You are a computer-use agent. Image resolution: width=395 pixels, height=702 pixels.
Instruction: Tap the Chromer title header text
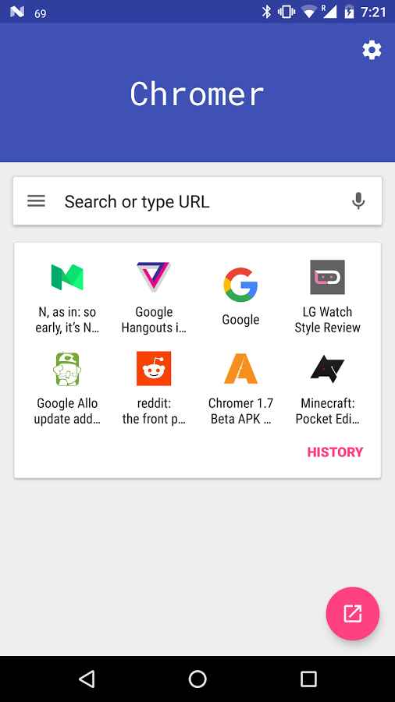pos(197,94)
